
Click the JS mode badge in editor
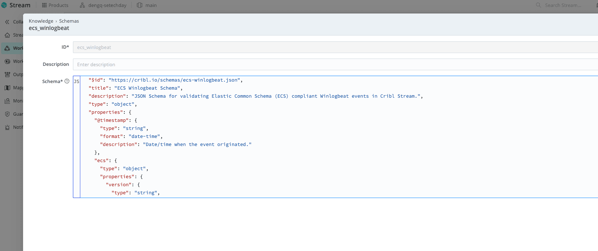(77, 82)
